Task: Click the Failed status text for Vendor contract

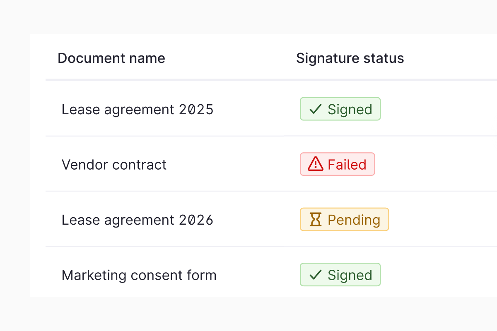Action: [347, 164]
